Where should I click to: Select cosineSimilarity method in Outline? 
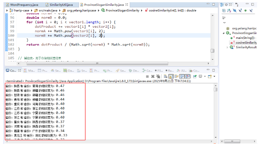point(246,43)
